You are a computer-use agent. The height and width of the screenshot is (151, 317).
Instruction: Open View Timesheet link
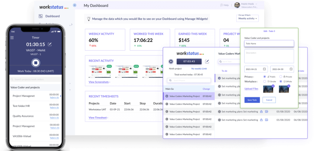coord(98,117)
